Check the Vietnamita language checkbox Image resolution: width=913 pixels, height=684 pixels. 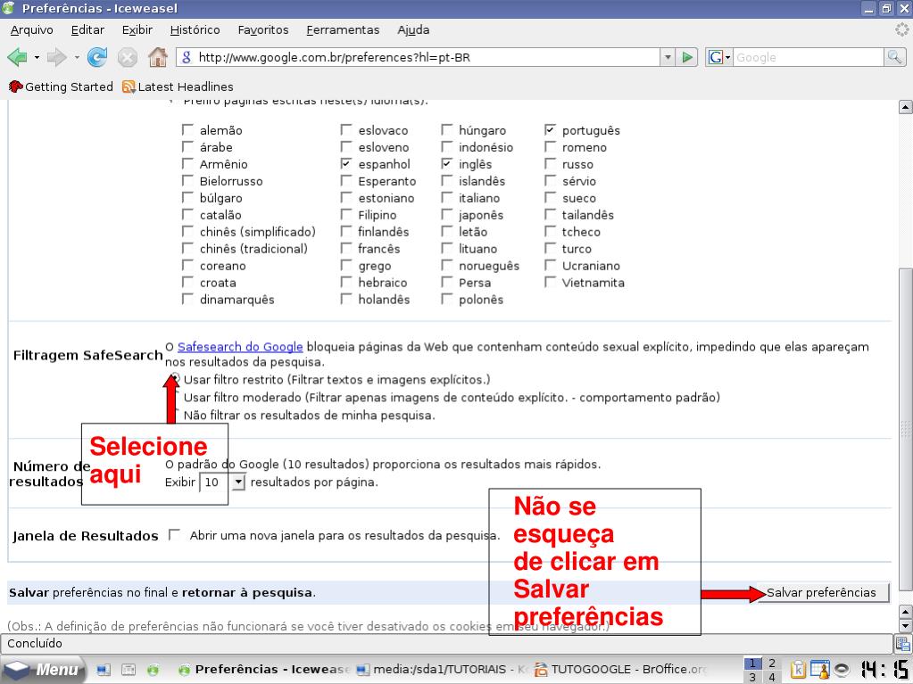pos(551,282)
